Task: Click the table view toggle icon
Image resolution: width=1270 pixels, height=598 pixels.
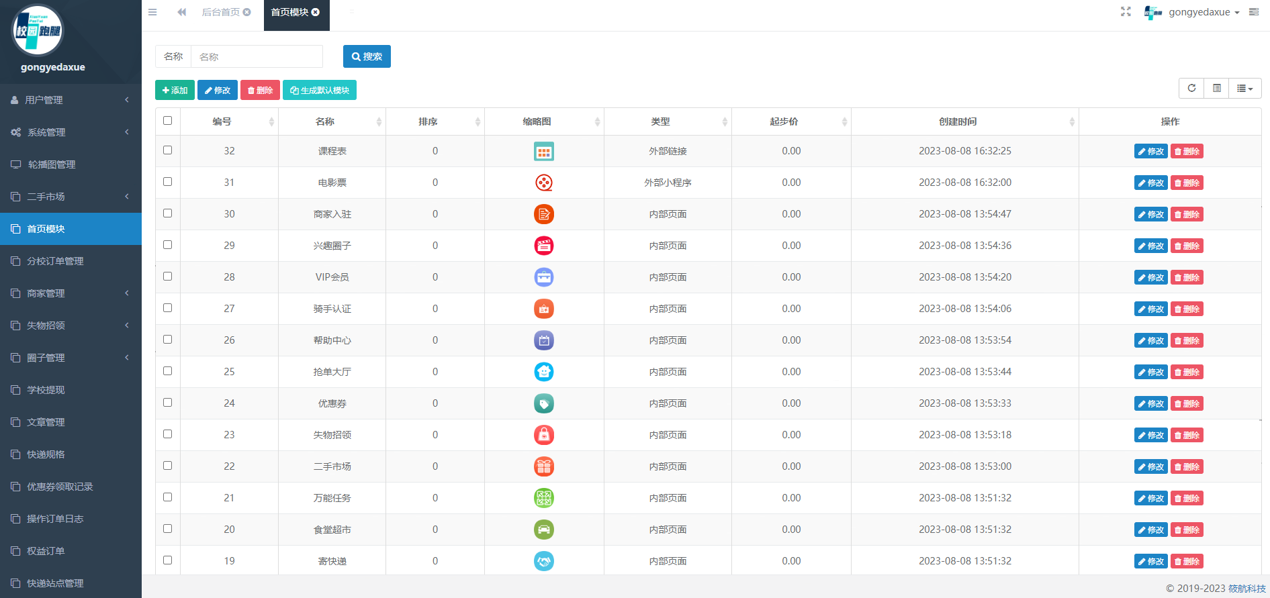Action: click(1216, 88)
